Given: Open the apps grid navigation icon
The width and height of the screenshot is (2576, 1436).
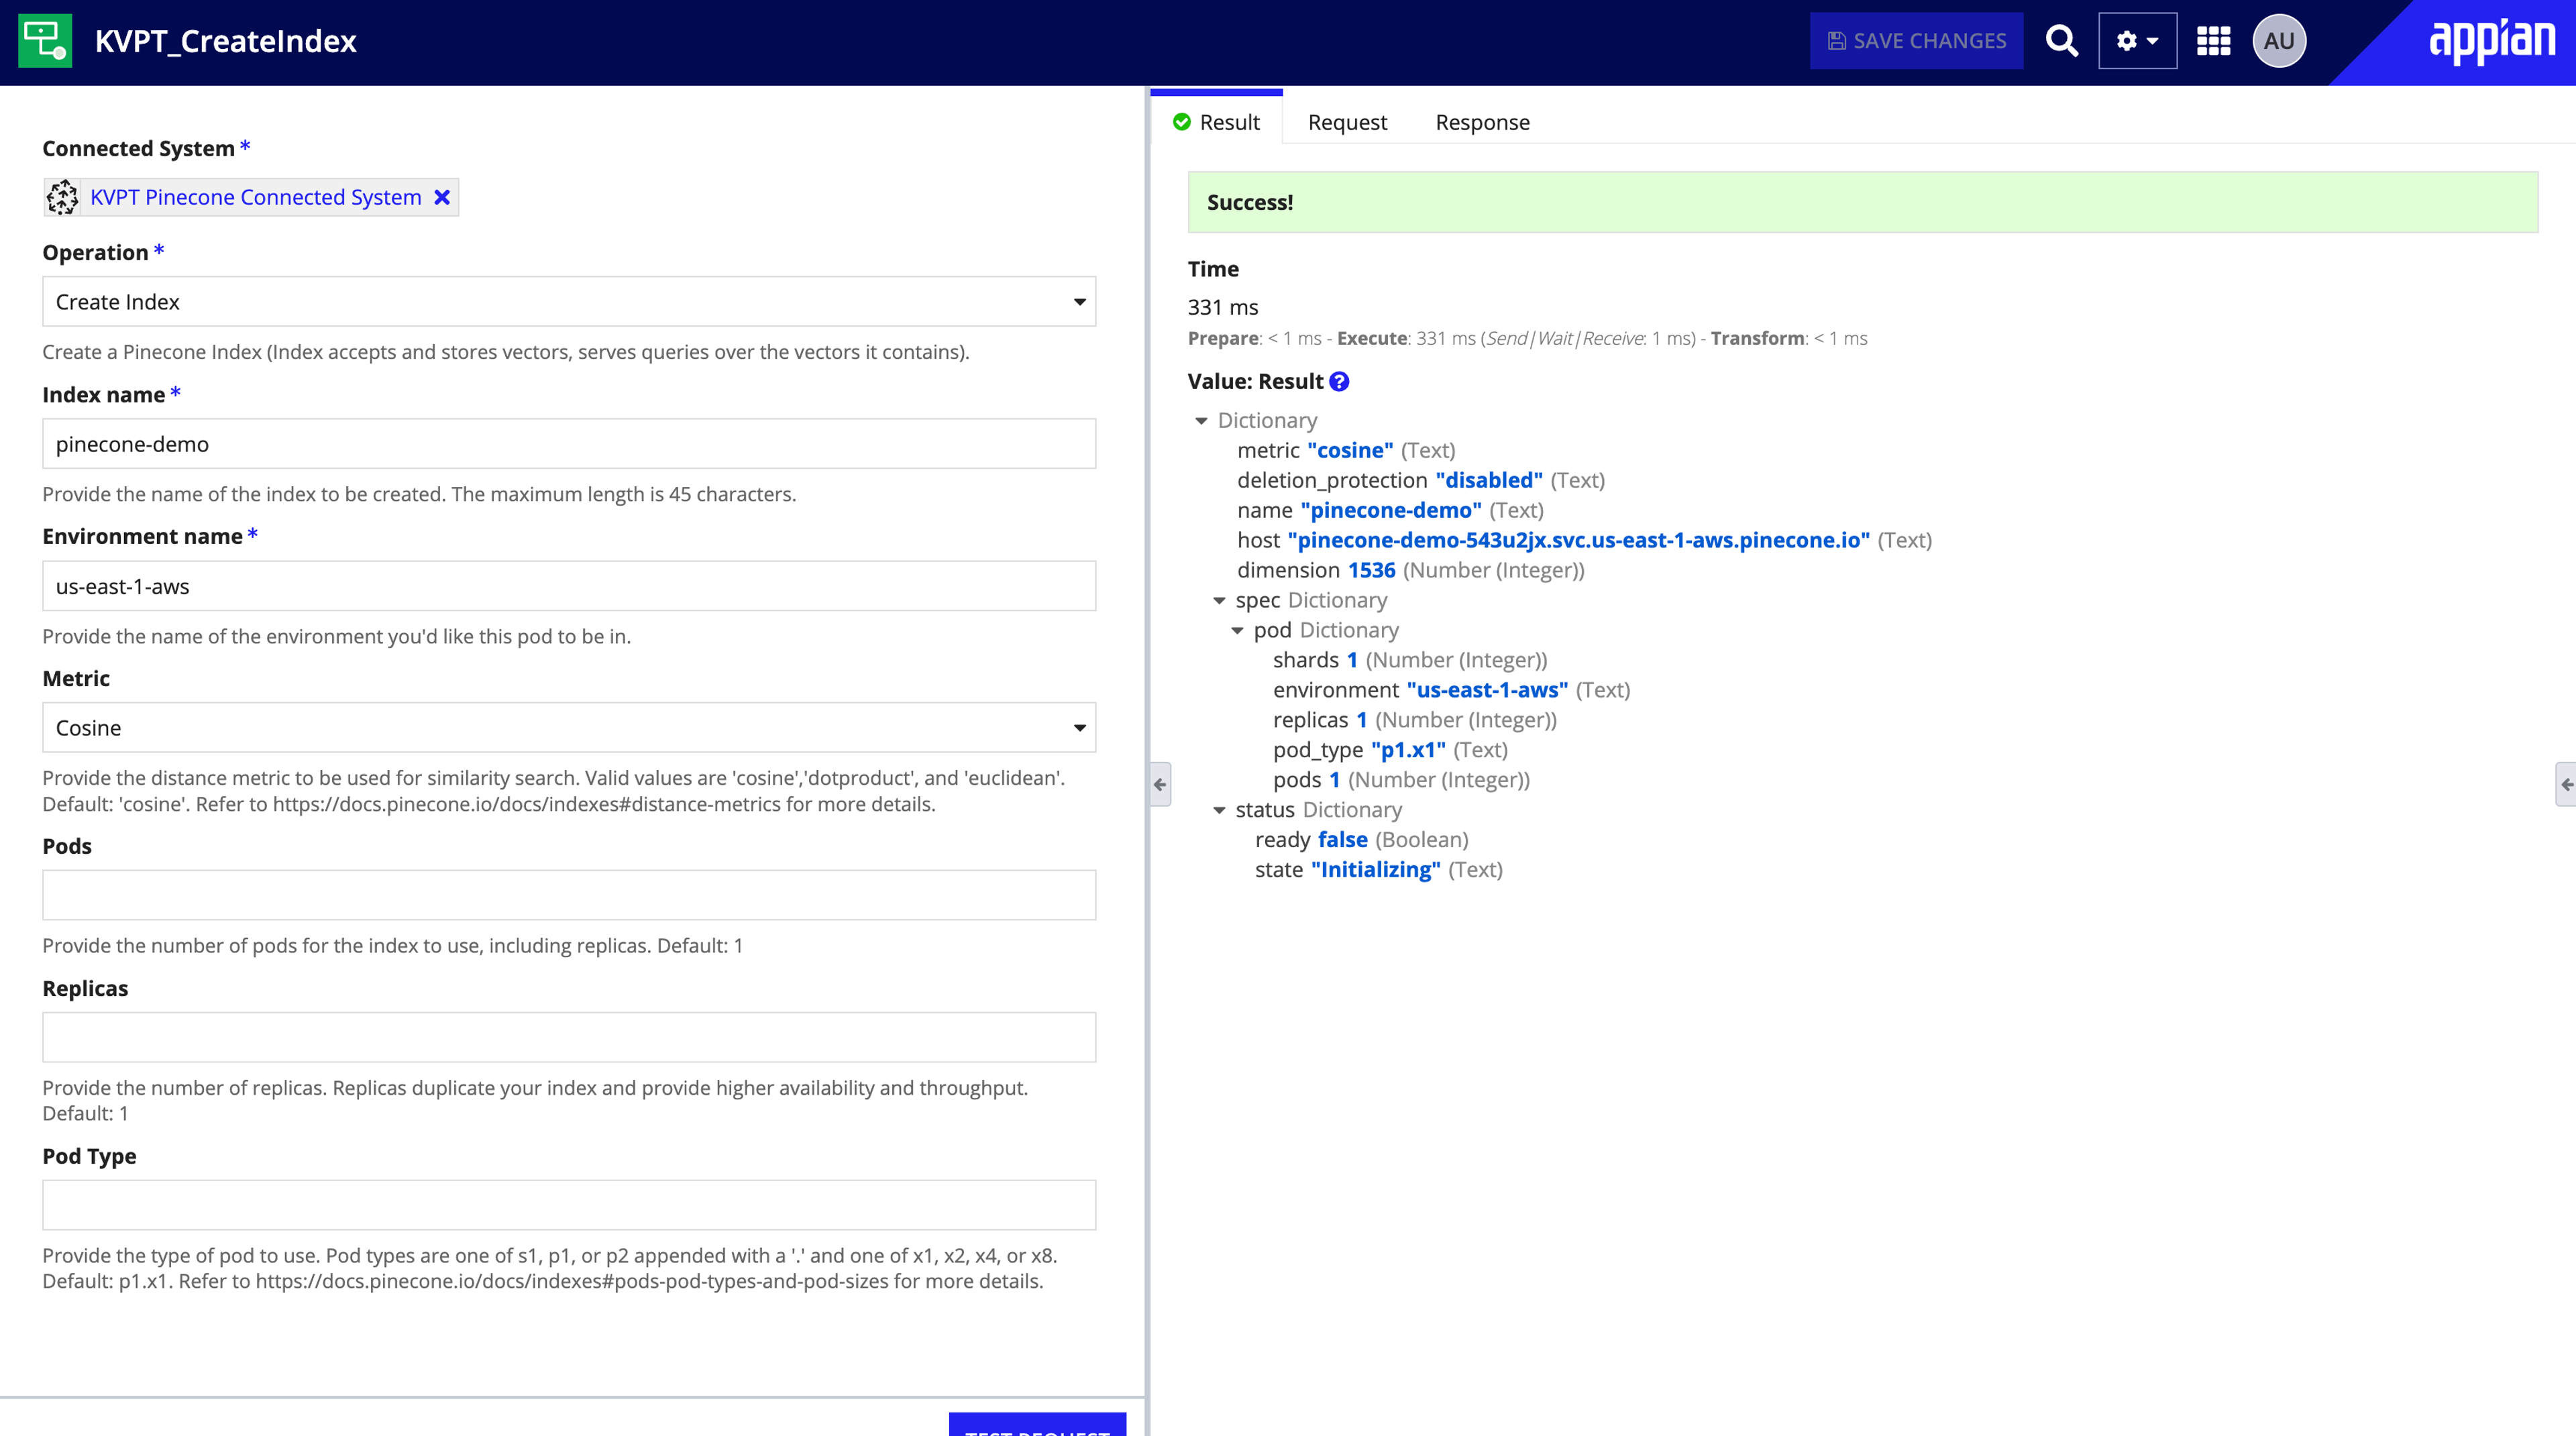Looking at the screenshot, I should (x=2213, y=41).
